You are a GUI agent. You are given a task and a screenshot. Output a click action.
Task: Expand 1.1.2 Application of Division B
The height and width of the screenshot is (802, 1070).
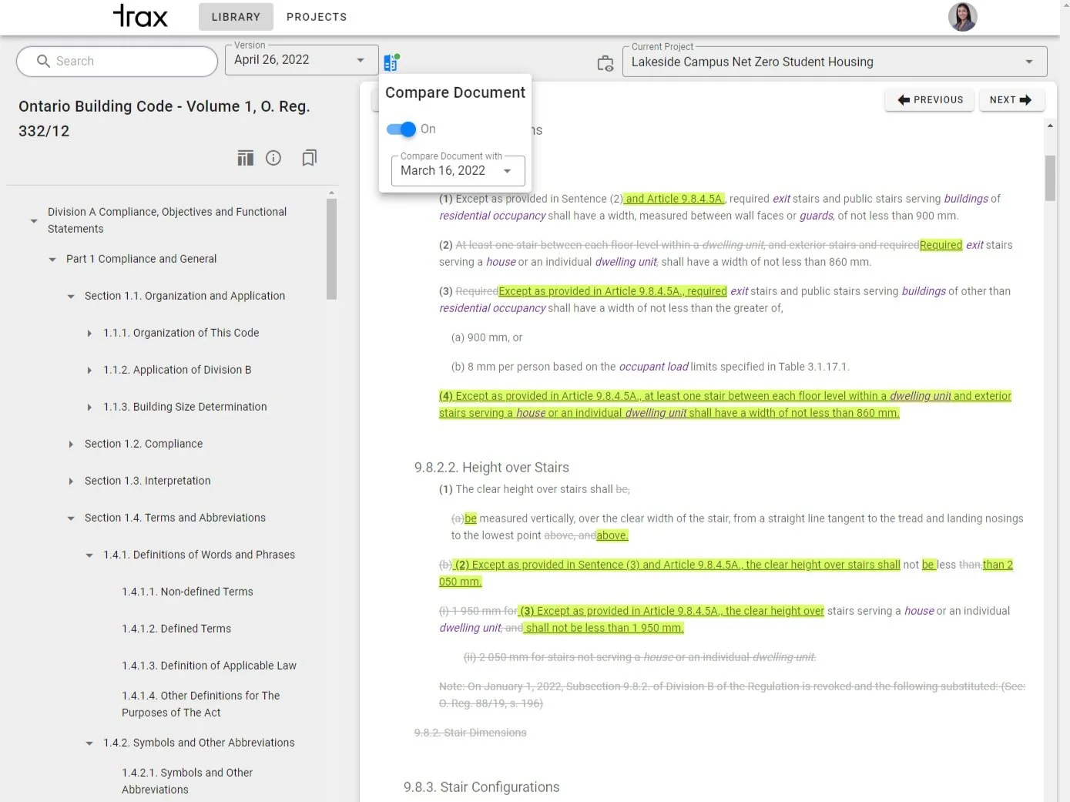click(x=89, y=370)
